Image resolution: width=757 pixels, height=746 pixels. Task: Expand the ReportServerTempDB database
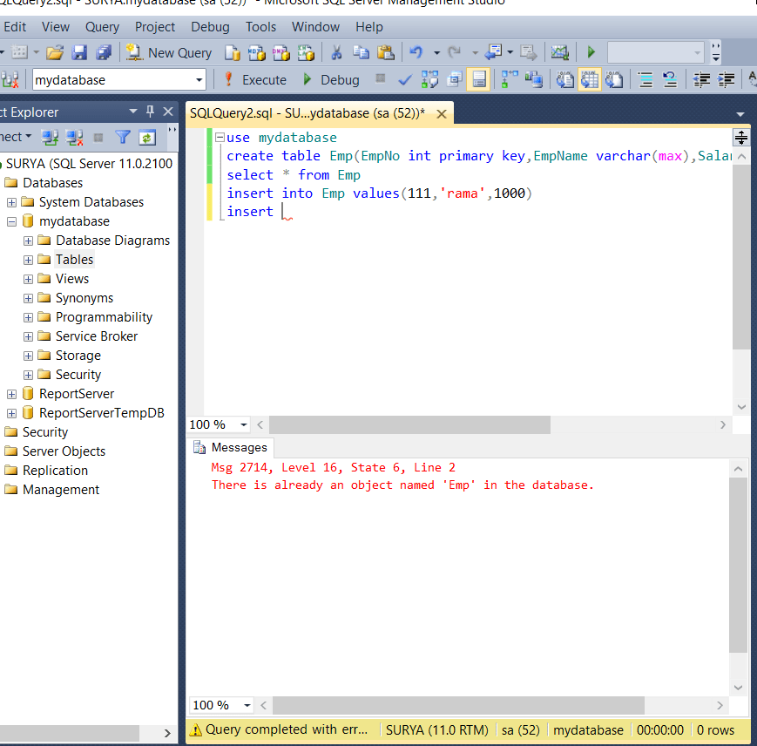click(11, 413)
